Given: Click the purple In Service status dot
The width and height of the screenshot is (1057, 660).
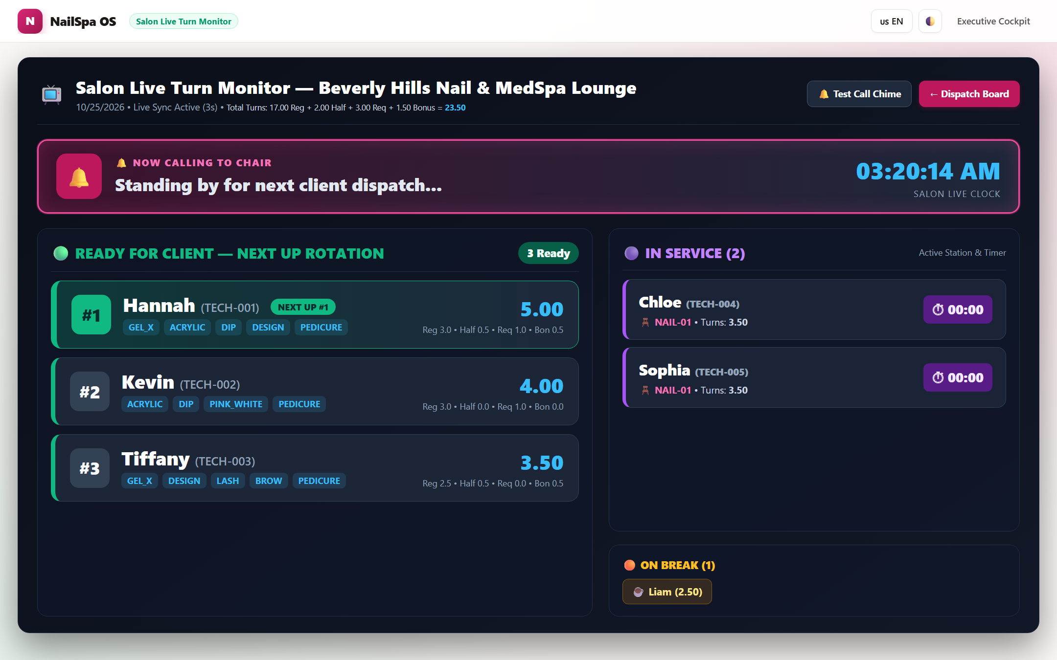Looking at the screenshot, I should pyautogui.click(x=631, y=253).
